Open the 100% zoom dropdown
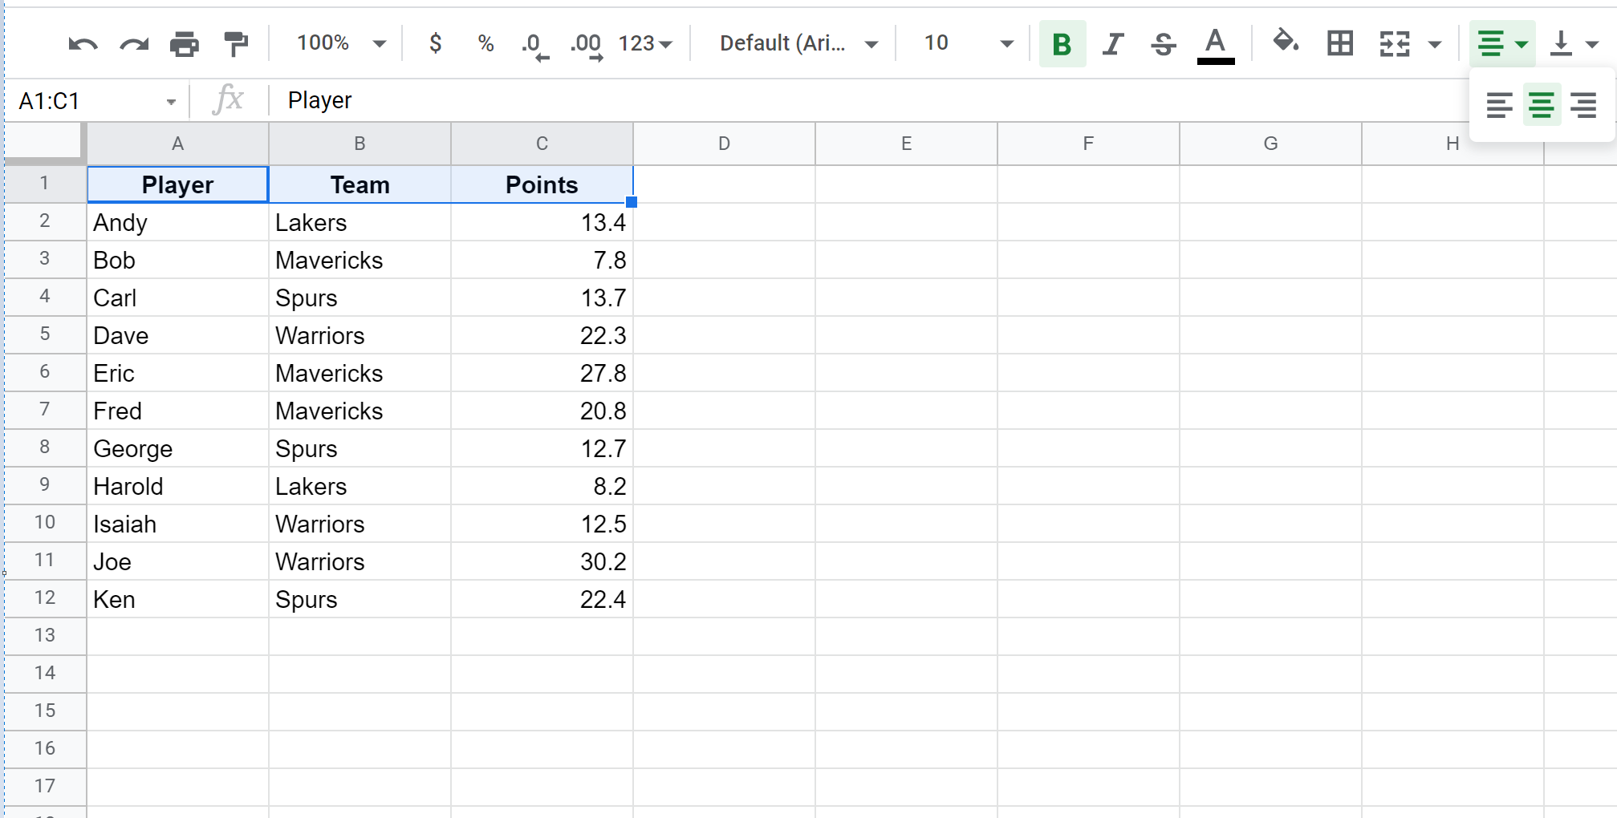Screen dimensions: 1617x818 coord(341,43)
